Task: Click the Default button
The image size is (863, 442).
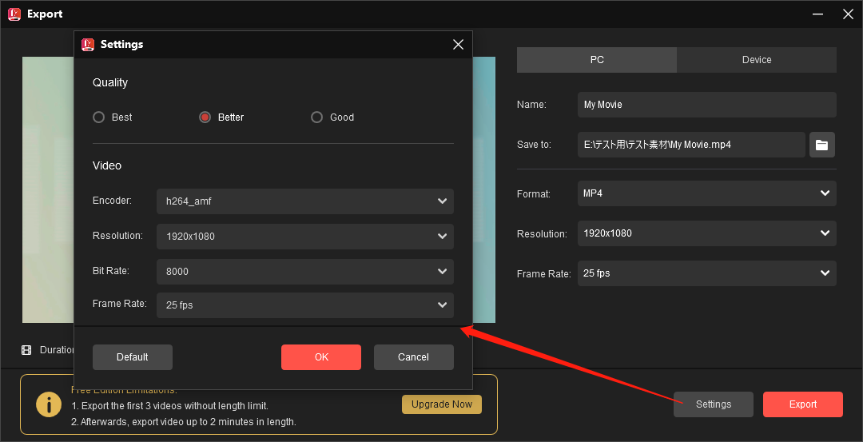Action: pos(133,357)
